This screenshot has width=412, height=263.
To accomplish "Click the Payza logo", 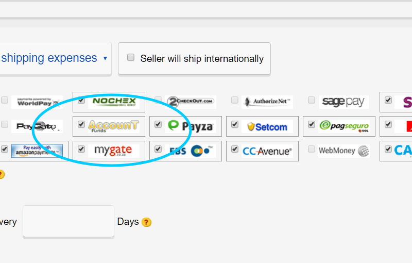I will coord(191,126).
